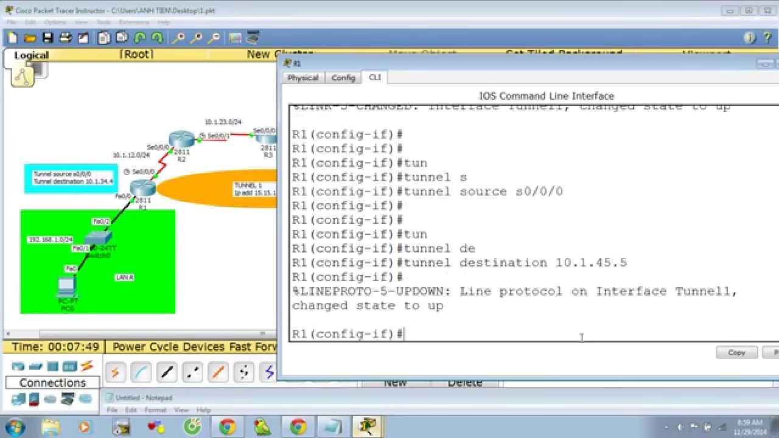Select the Multiuser Connection cloud icon
Viewport: 779px width, 438px height.
click(85, 399)
